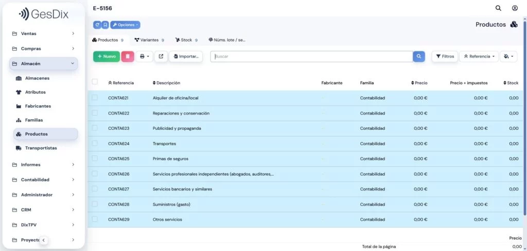The width and height of the screenshot is (527, 251).
Task: Switch to the Stock tab
Action: coord(186,40)
